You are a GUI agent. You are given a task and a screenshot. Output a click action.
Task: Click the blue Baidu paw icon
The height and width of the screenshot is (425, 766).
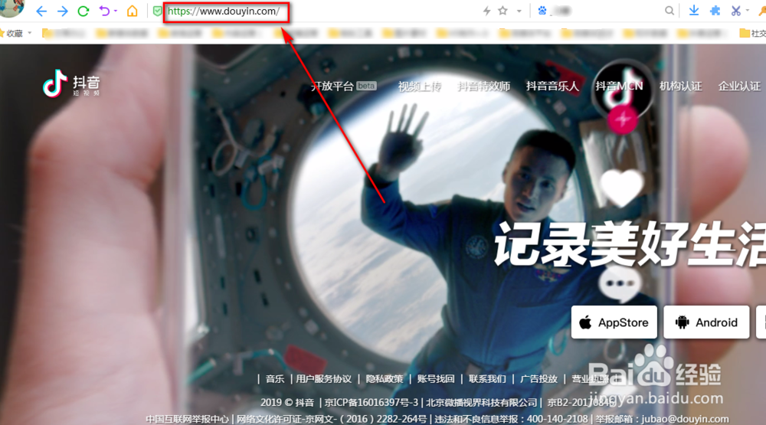click(542, 11)
